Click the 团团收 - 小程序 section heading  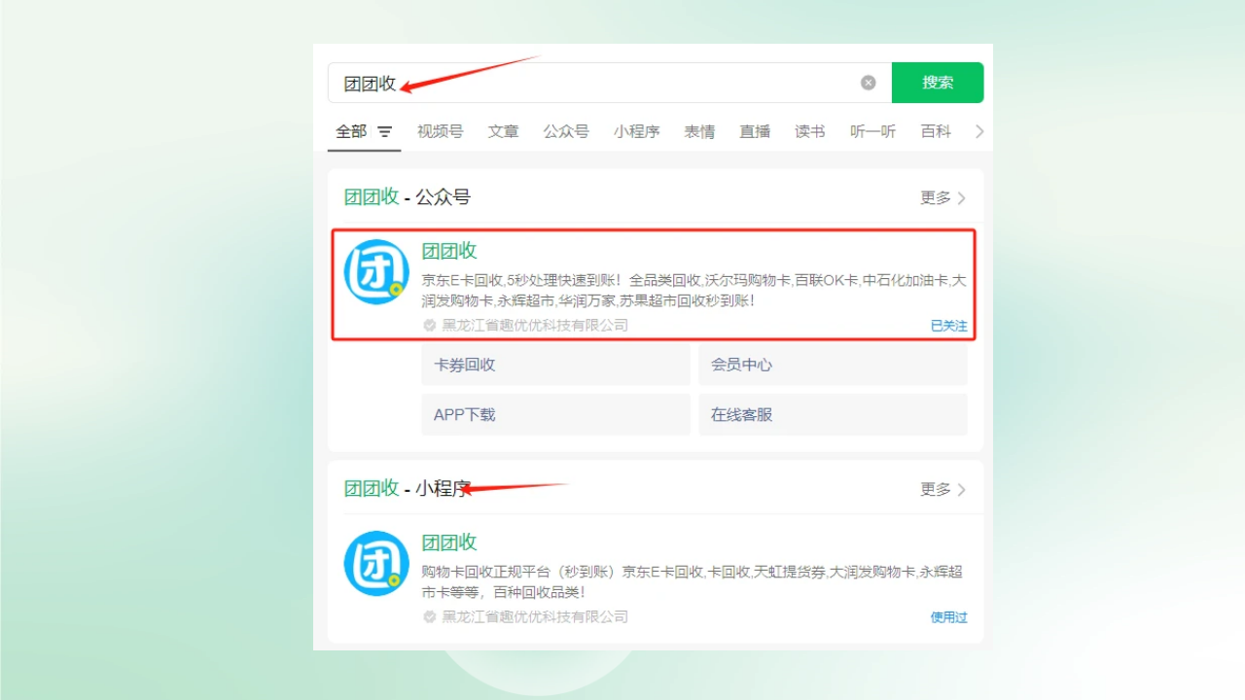(x=407, y=489)
